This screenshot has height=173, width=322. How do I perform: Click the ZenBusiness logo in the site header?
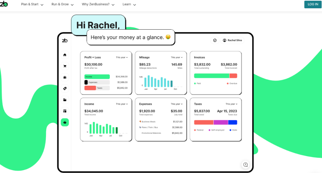[4, 4]
